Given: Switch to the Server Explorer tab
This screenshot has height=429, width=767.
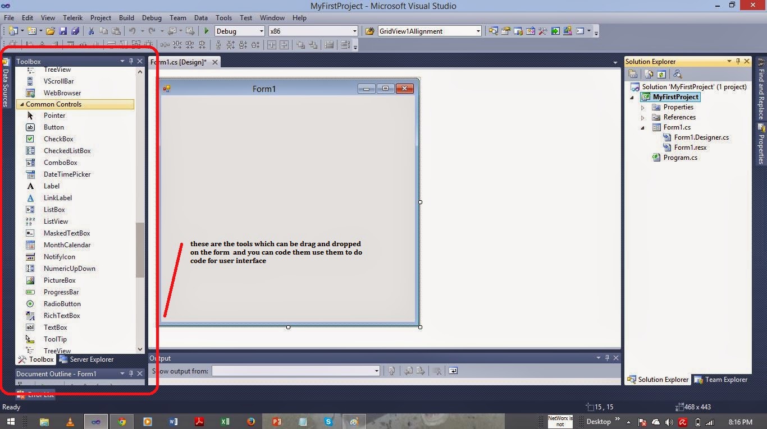Looking at the screenshot, I should point(86,359).
